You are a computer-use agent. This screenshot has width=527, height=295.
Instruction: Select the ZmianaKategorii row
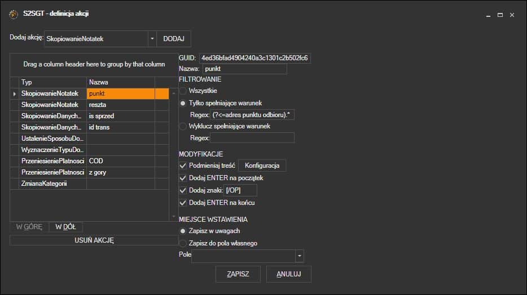(89, 184)
